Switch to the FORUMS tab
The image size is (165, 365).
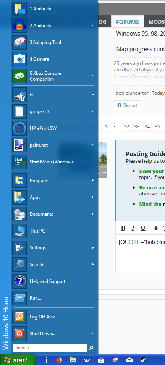pyautogui.click(x=128, y=22)
